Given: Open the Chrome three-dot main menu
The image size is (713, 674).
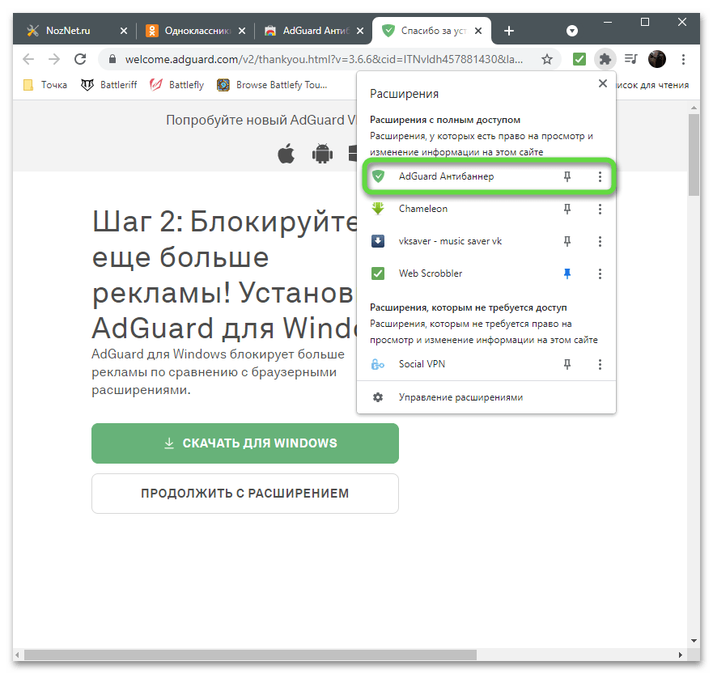Looking at the screenshot, I should point(683,59).
